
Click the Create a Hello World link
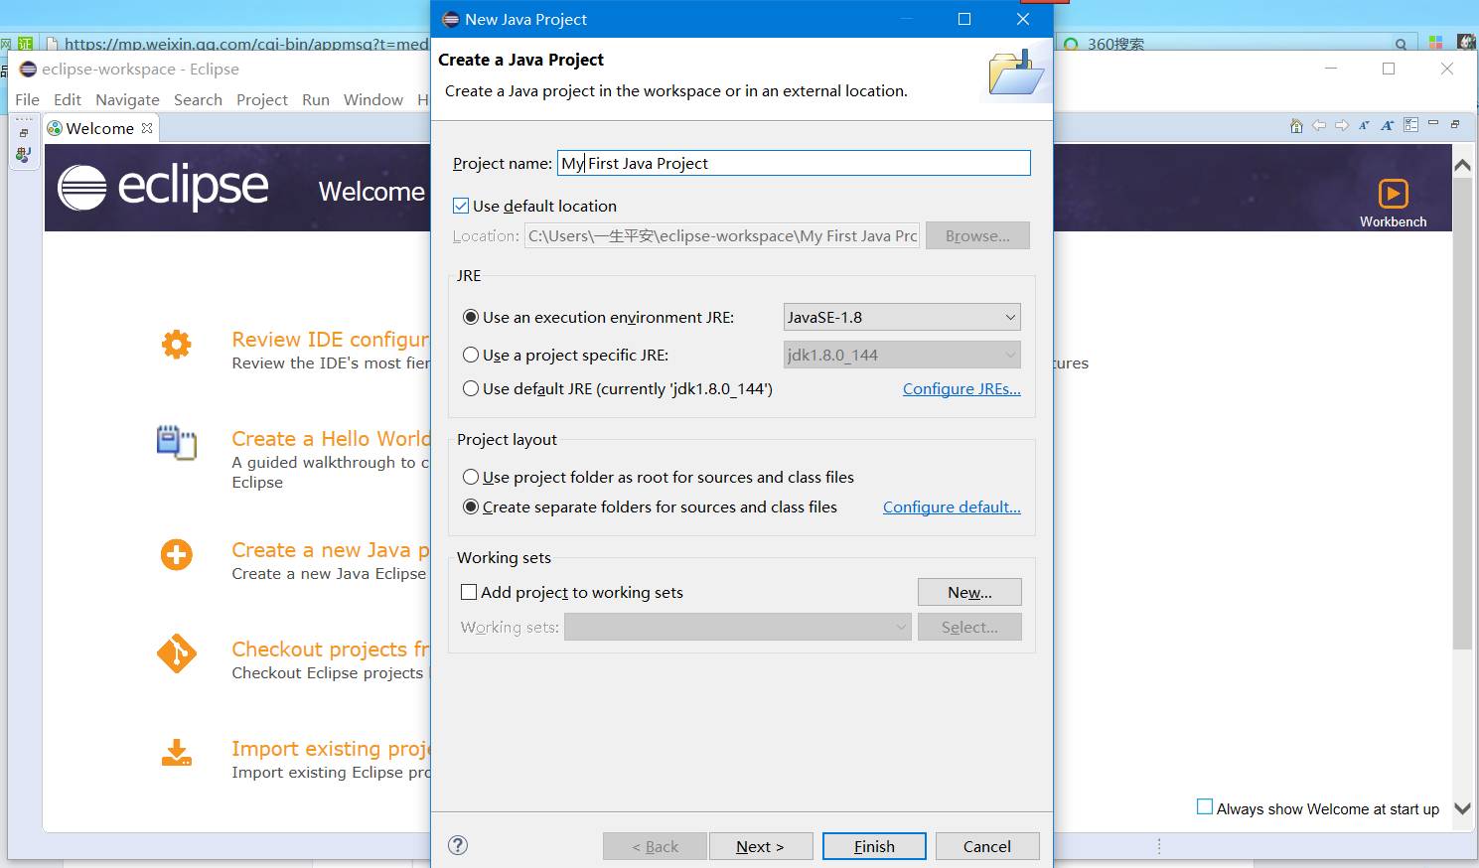[x=331, y=439]
